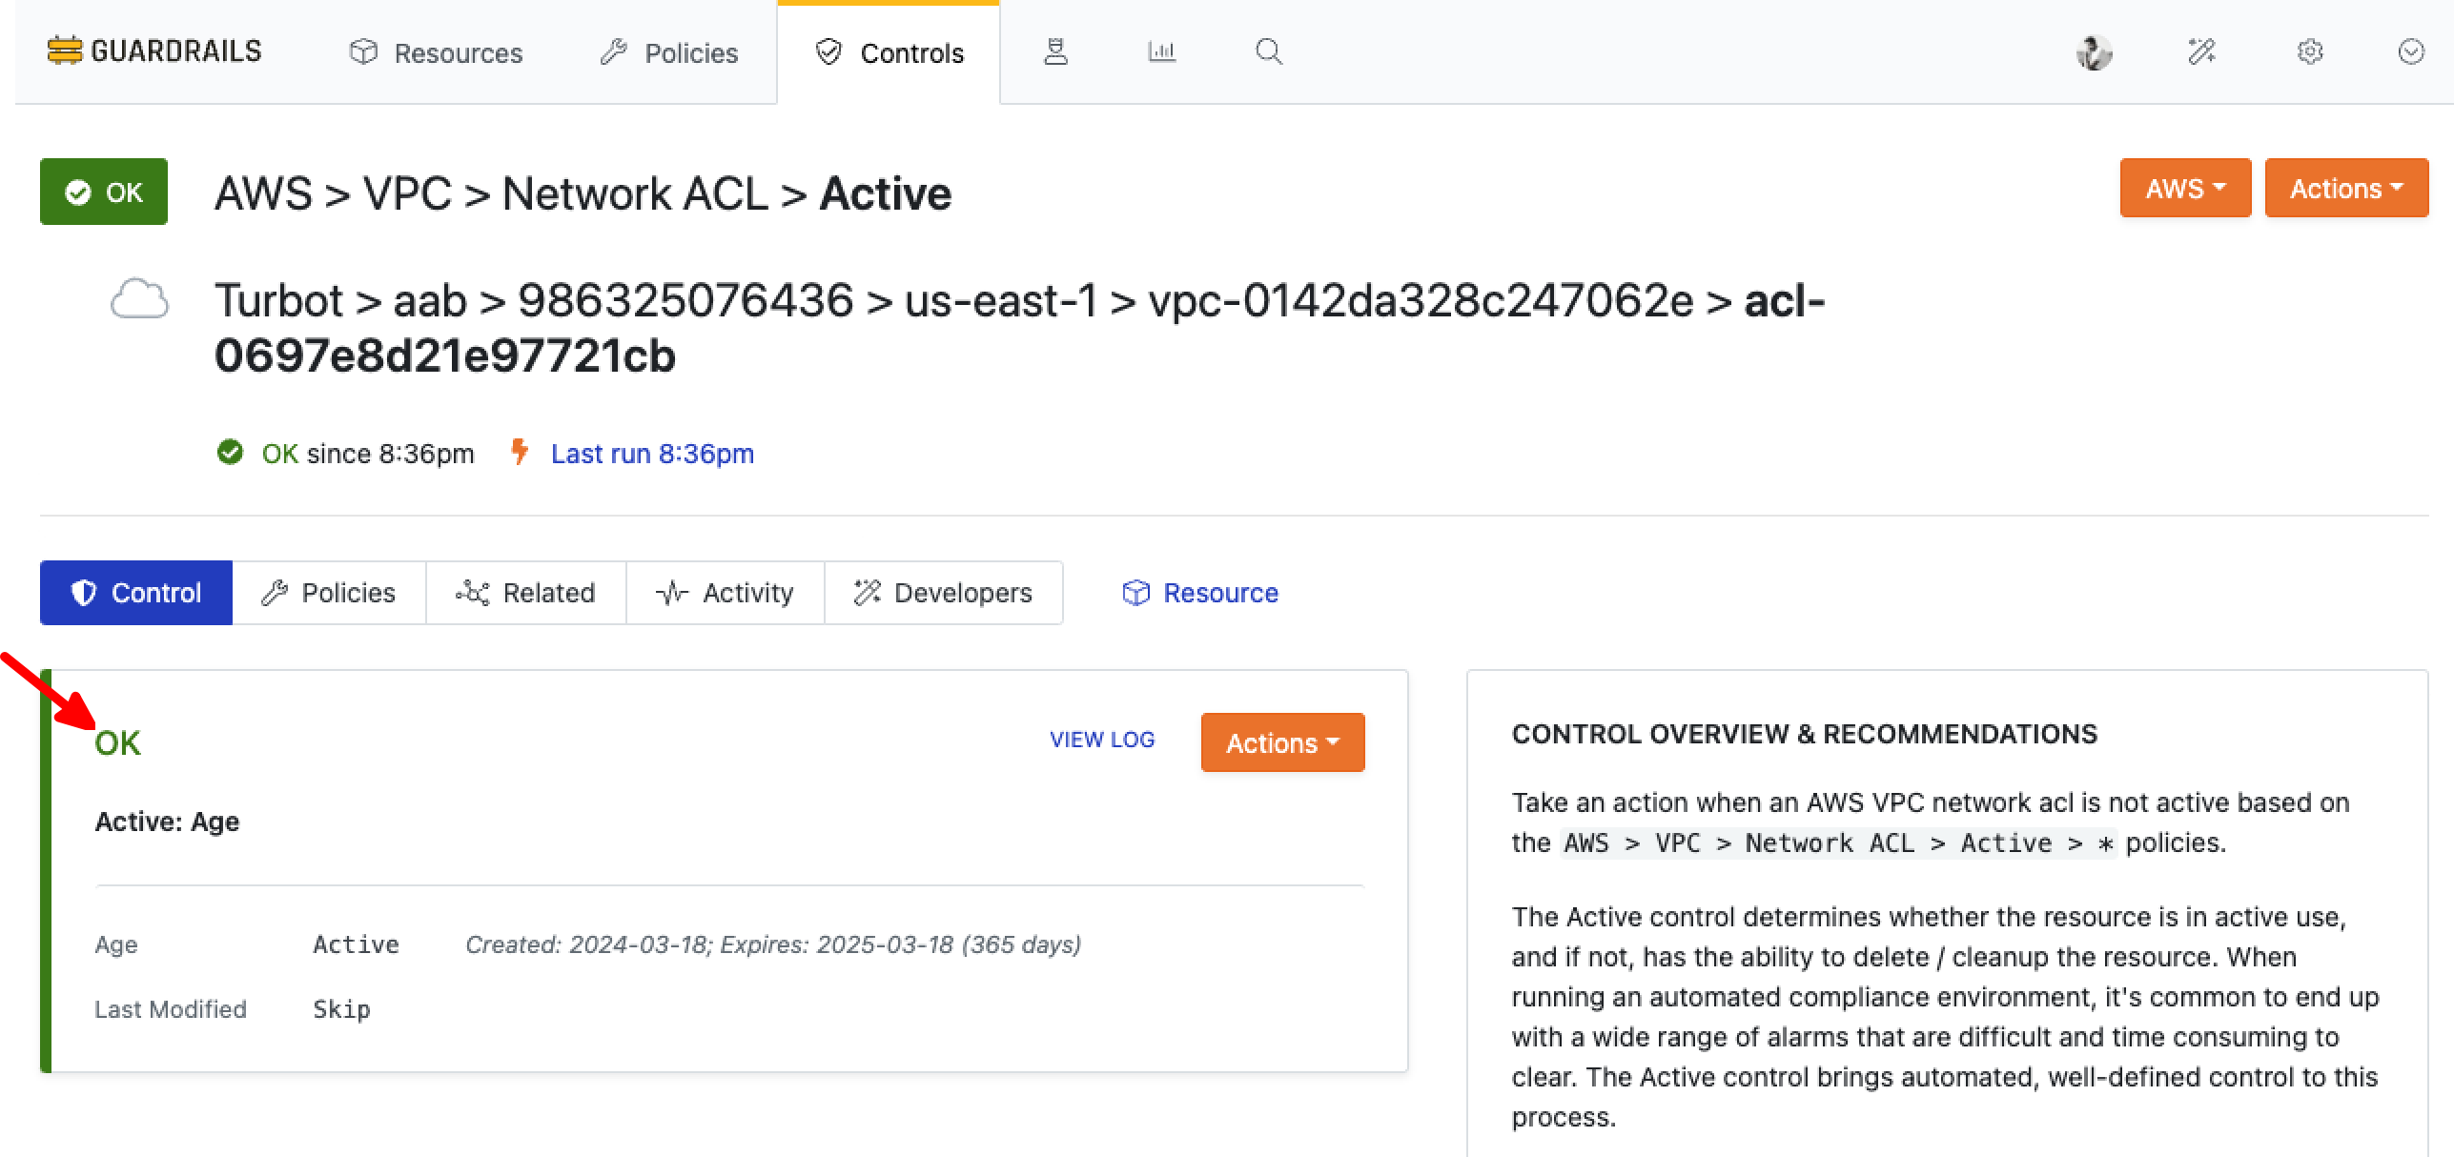The height and width of the screenshot is (1157, 2454).
Task: Follow the Resource link
Action: [1200, 593]
